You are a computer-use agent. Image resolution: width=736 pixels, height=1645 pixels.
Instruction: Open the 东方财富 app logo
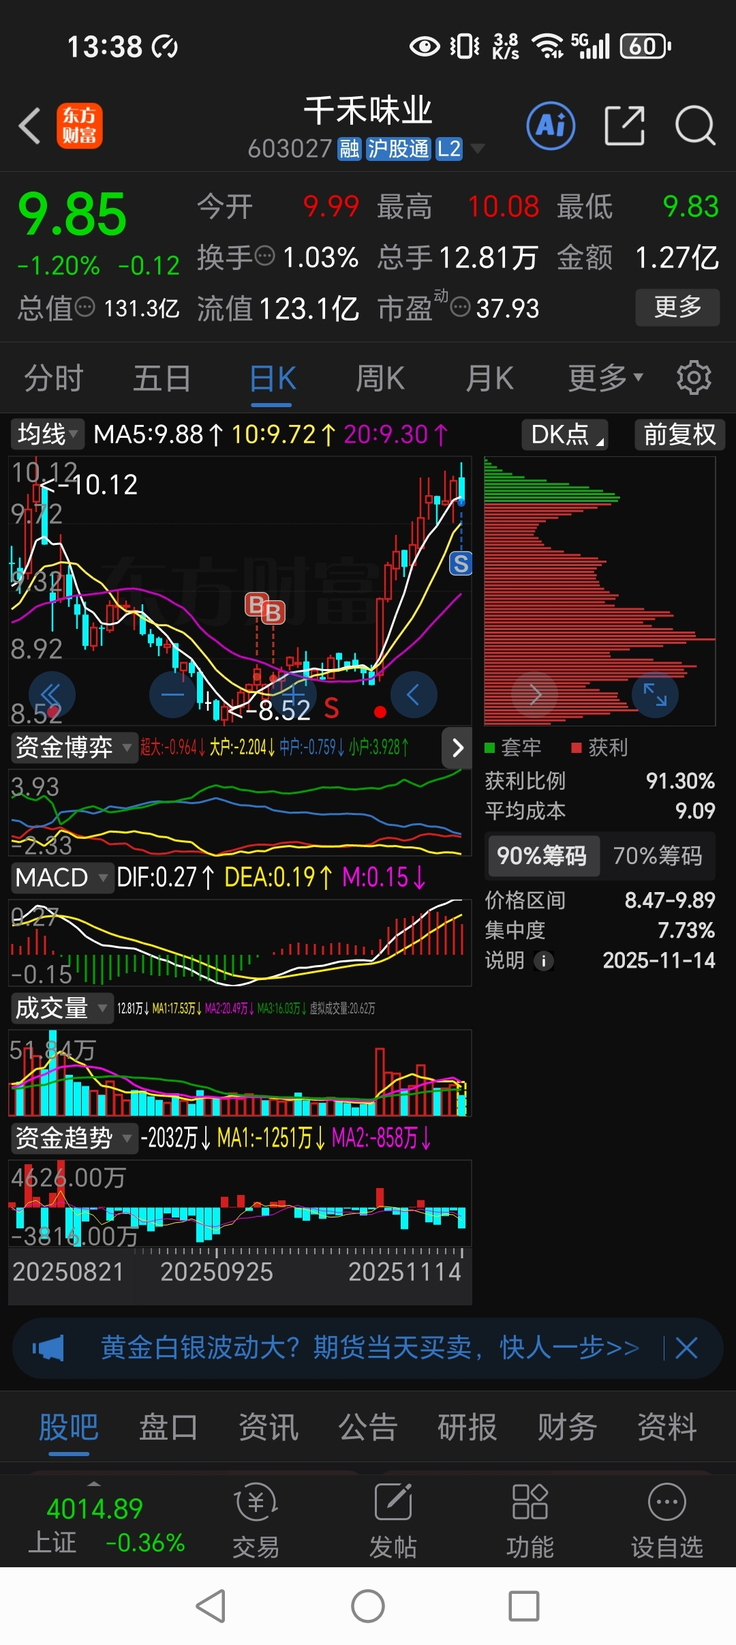80,125
